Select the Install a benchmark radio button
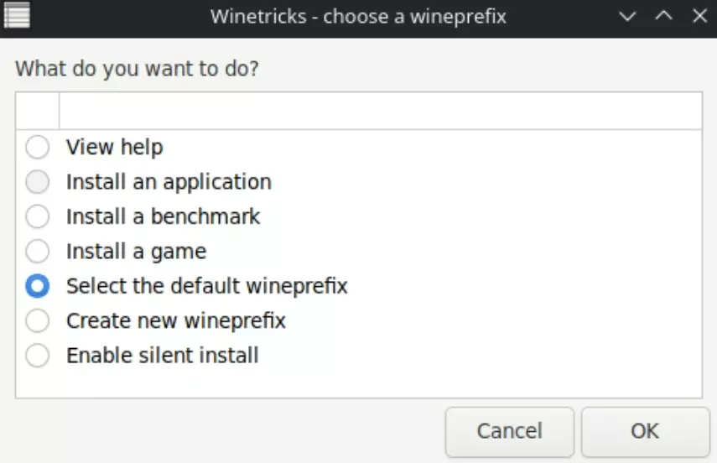Screen dimensions: 717x463 tap(38, 217)
